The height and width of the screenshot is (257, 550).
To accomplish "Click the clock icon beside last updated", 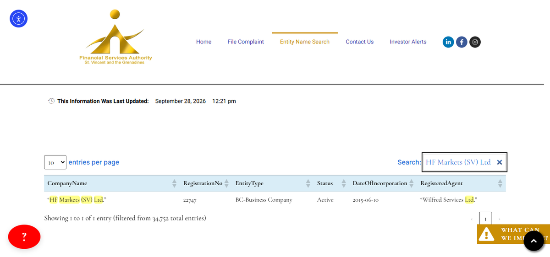I will point(51,101).
